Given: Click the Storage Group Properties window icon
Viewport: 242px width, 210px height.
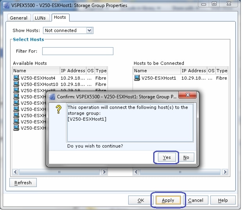Looking at the screenshot, I should (x=6, y=5).
